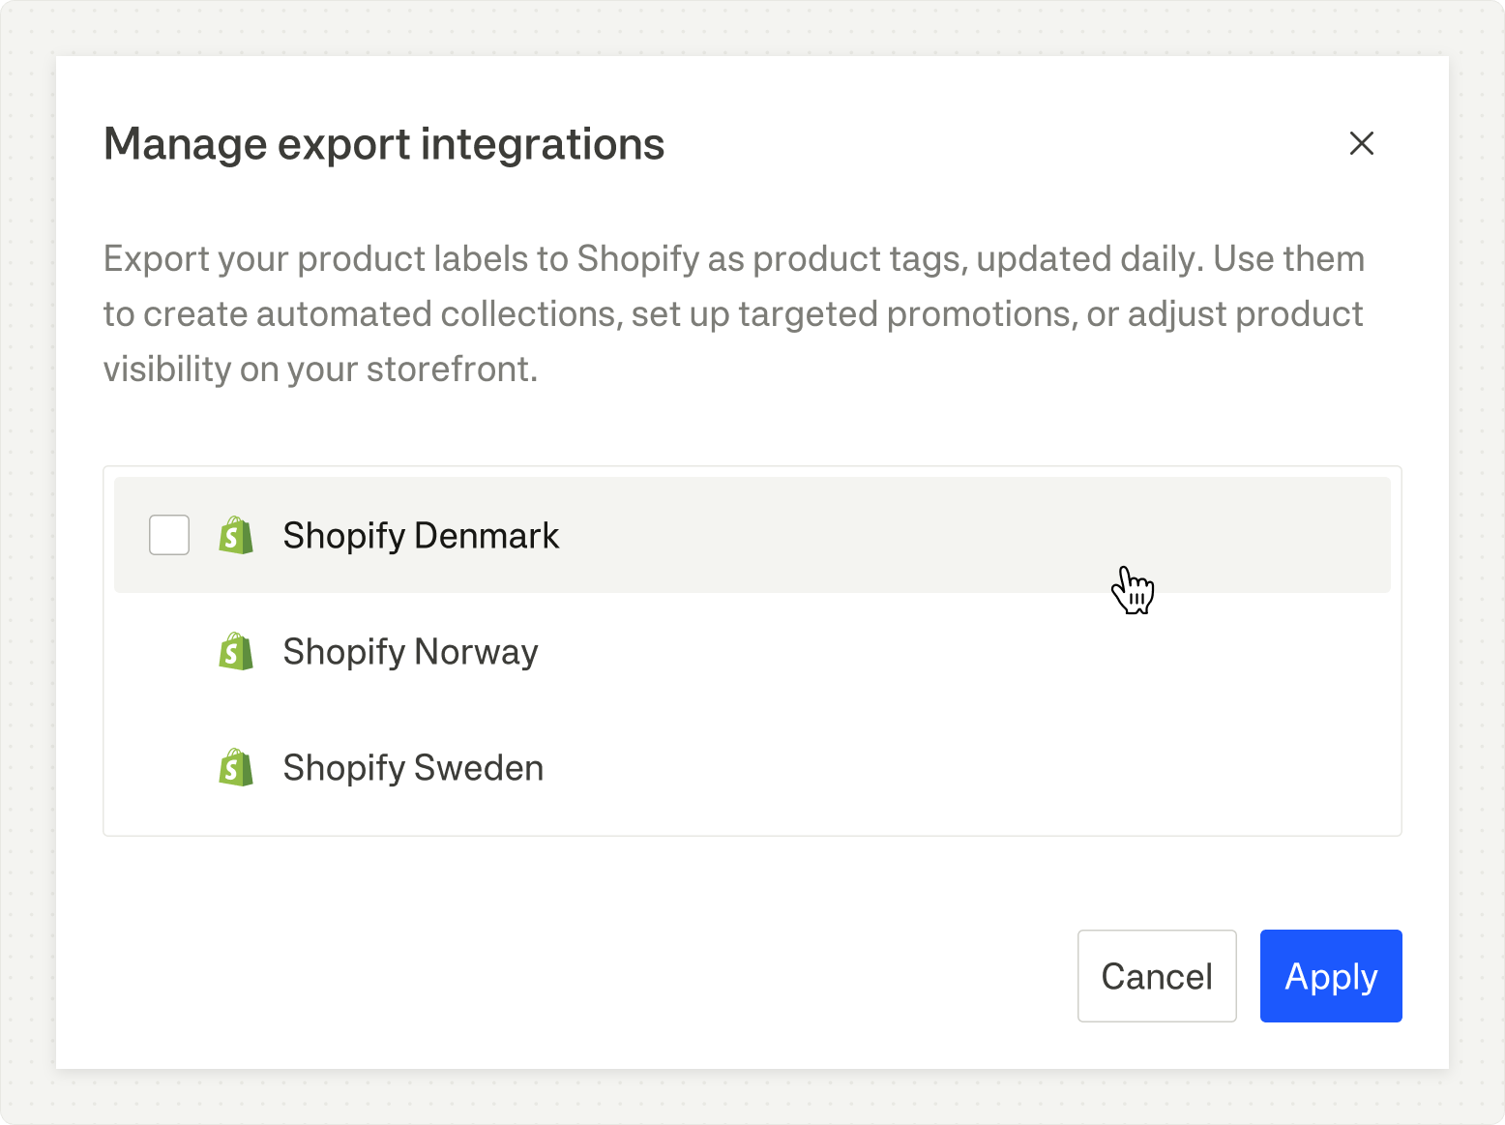Click the Shopify bag icon beside Denmark

[x=236, y=535]
